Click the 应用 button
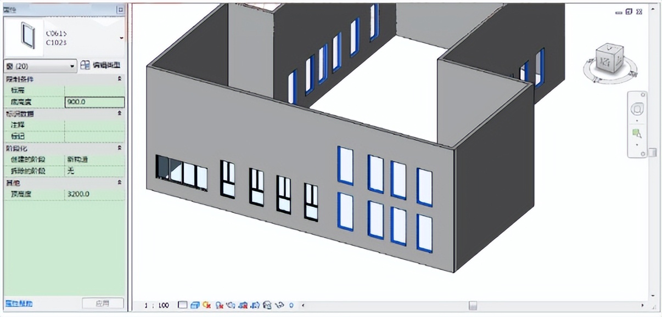The image size is (662, 317). [103, 303]
